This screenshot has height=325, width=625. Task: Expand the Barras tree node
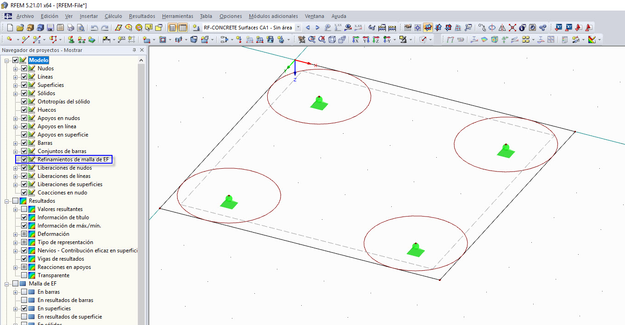[x=16, y=143]
